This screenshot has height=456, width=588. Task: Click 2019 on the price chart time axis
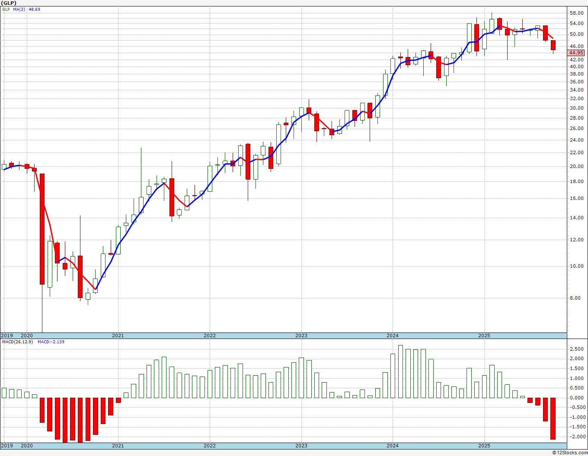[6, 336]
